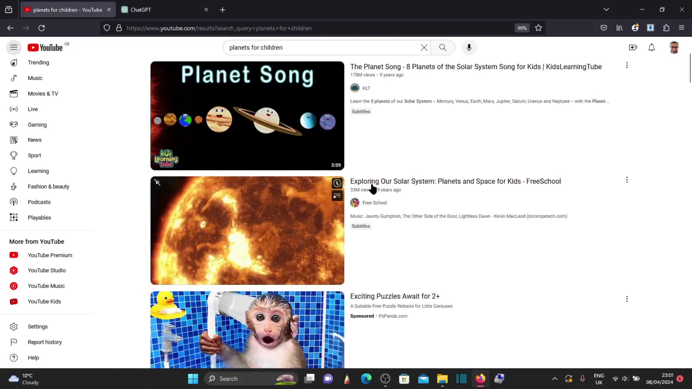
Task: Open the Planet Song thumbnail
Action: (x=247, y=116)
